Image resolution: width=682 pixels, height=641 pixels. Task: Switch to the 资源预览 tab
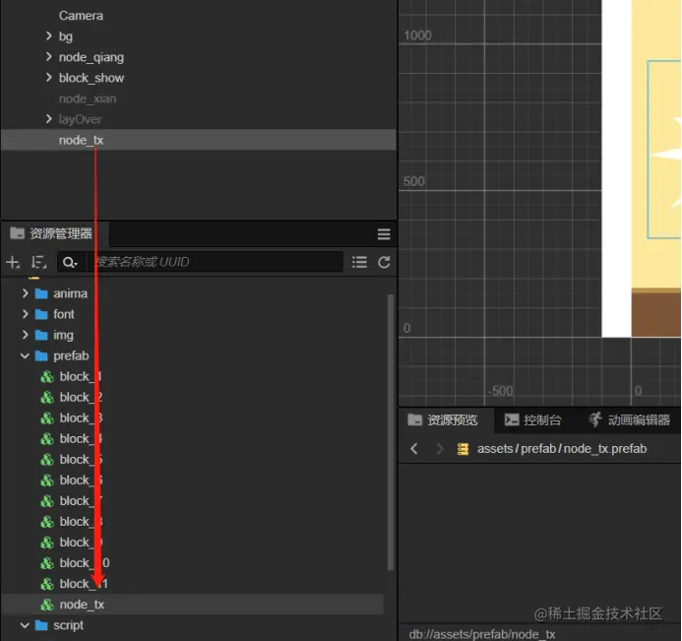coord(446,419)
